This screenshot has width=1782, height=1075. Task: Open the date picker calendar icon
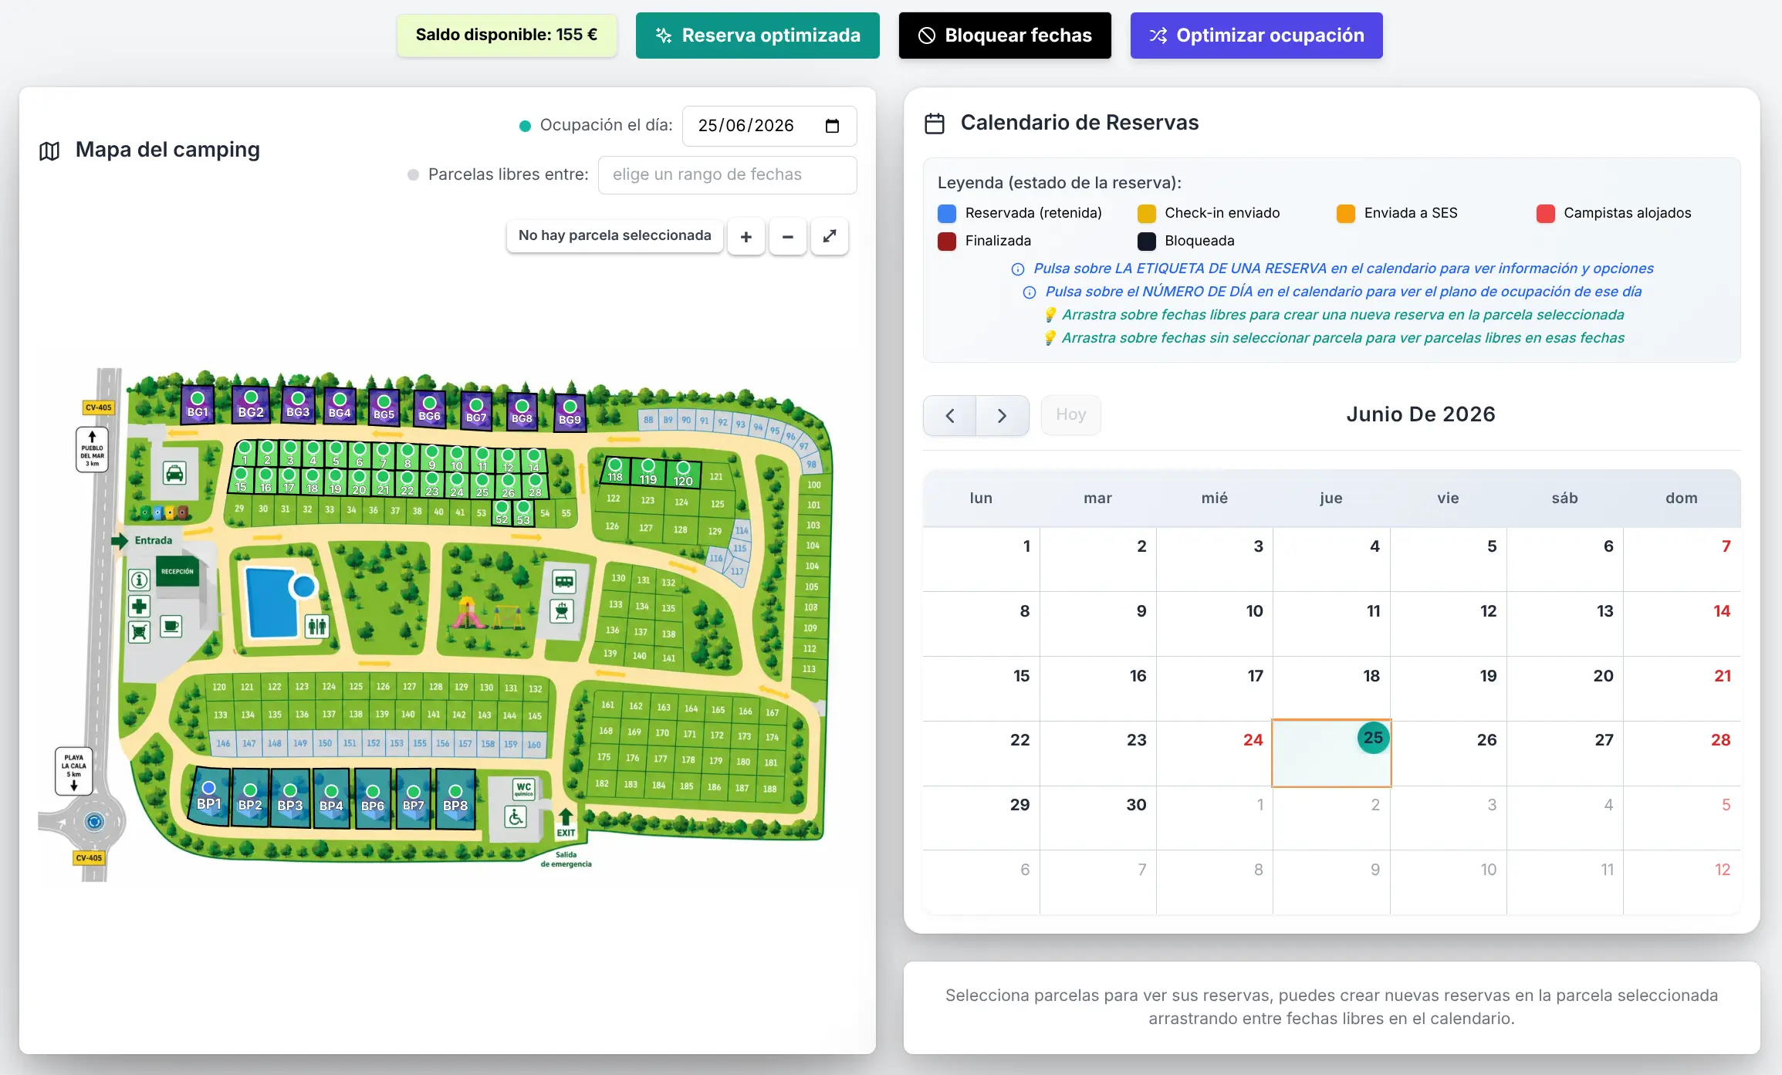pos(832,126)
